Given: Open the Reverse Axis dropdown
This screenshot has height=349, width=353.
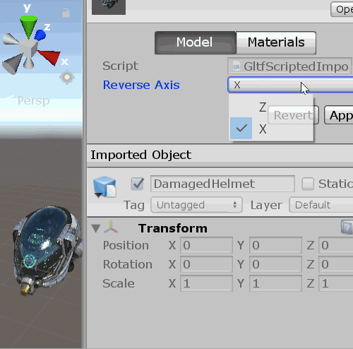Looking at the screenshot, I should 290,85.
